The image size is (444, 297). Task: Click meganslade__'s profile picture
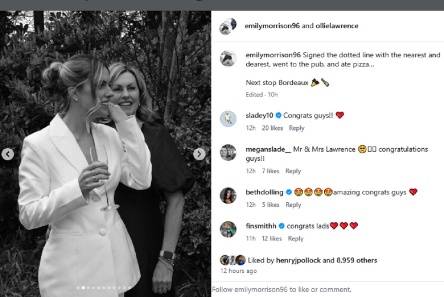[227, 153]
